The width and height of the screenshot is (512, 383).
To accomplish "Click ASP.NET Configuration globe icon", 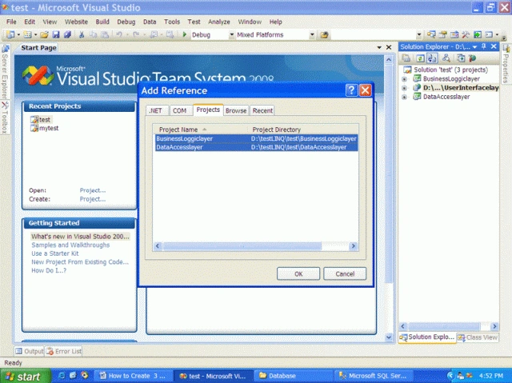I will [x=472, y=58].
